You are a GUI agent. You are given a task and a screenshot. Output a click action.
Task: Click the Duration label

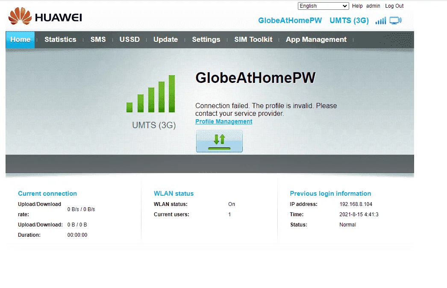[x=29, y=235]
